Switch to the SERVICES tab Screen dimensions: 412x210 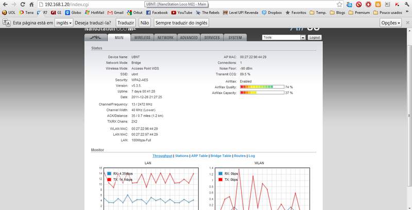pyautogui.click(x=212, y=38)
